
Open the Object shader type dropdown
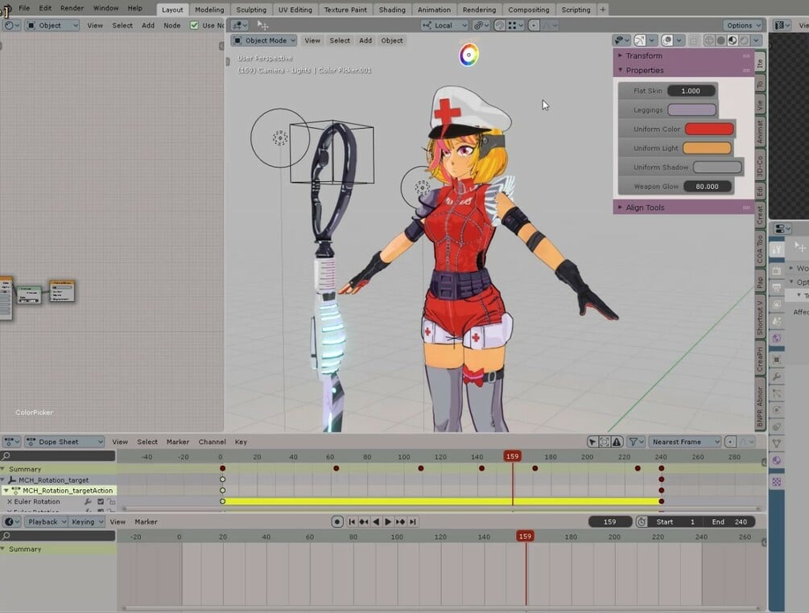(x=52, y=25)
